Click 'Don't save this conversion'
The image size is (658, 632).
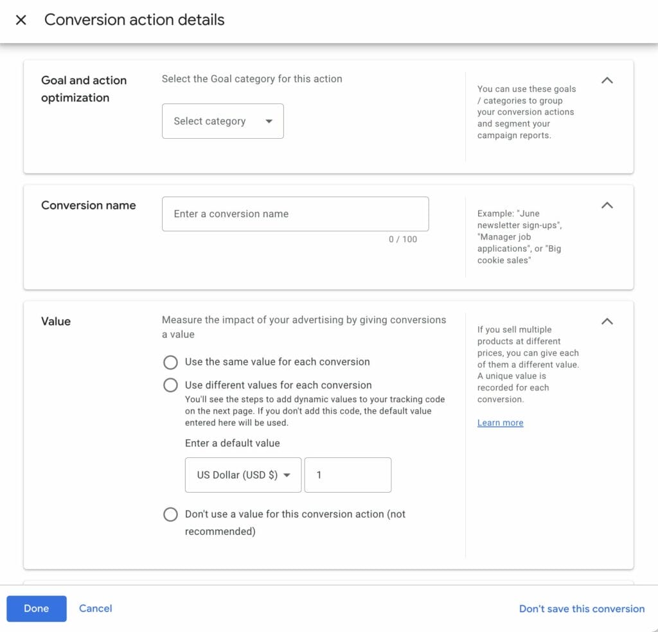click(582, 609)
